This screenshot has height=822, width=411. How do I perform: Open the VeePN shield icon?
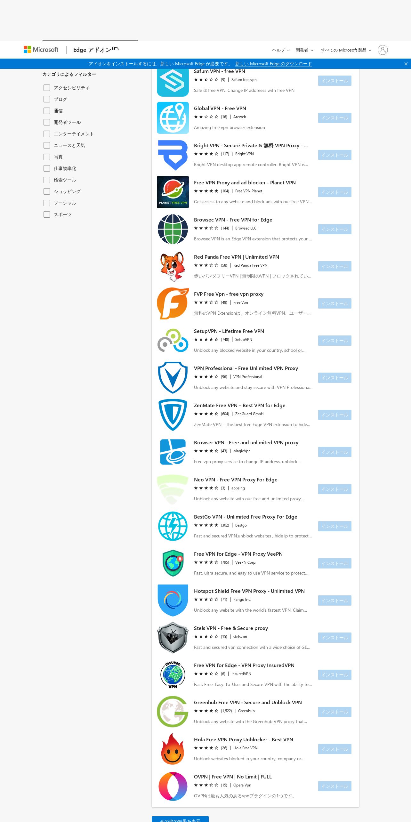point(173,563)
